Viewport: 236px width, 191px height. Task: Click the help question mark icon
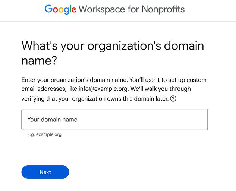tap(173, 99)
